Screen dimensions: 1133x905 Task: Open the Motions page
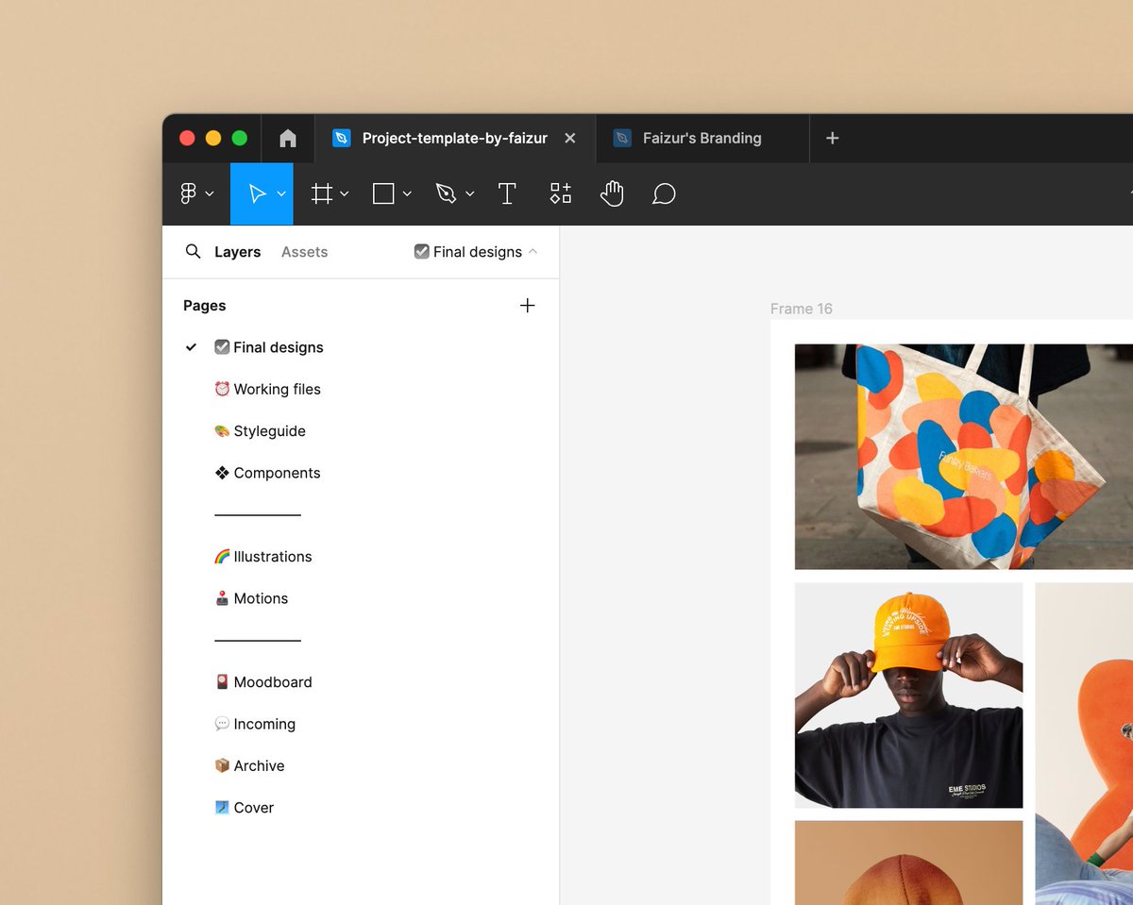pos(251,598)
